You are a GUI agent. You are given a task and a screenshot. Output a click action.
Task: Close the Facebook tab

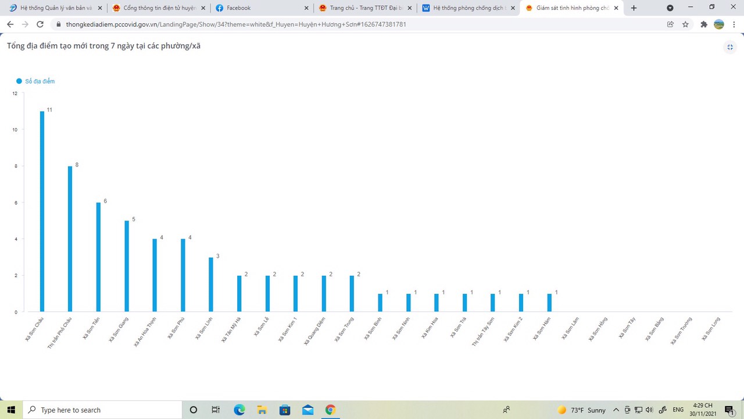coord(306,8)
